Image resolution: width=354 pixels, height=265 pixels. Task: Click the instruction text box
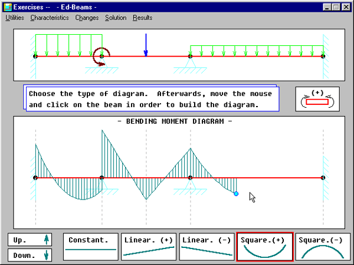coord(153,99)
